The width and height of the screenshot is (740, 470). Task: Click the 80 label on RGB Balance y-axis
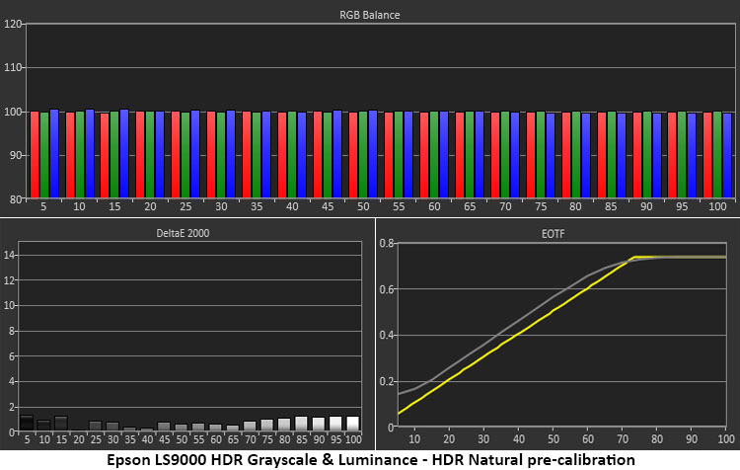pos(15,198)
